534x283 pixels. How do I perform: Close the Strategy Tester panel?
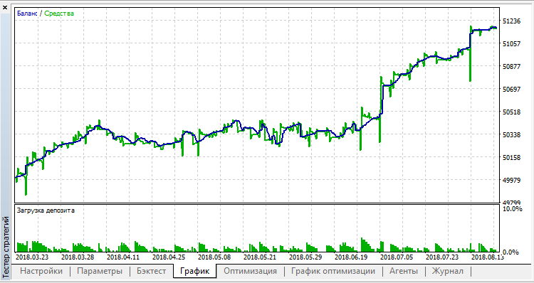coord(5,8)
